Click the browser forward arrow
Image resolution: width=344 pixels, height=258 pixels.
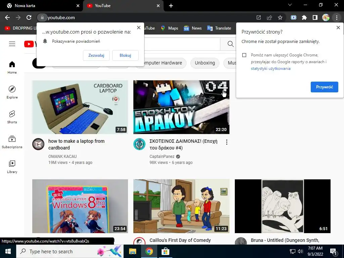point(18,17)
